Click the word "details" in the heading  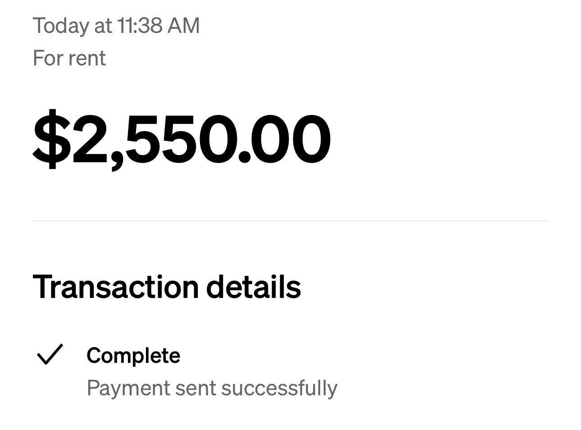click(x=254, y=287)
